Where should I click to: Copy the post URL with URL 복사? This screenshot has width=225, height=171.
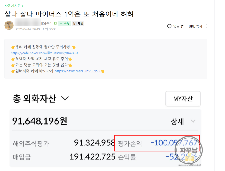tap(195, 26)
